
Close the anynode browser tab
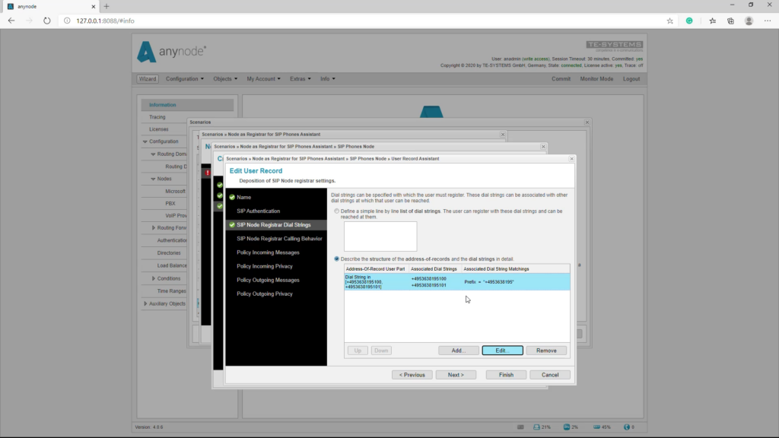(x=93, y=6)
